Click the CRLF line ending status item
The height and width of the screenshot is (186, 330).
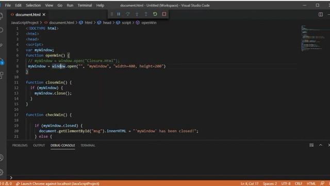[x=299, y=184]
